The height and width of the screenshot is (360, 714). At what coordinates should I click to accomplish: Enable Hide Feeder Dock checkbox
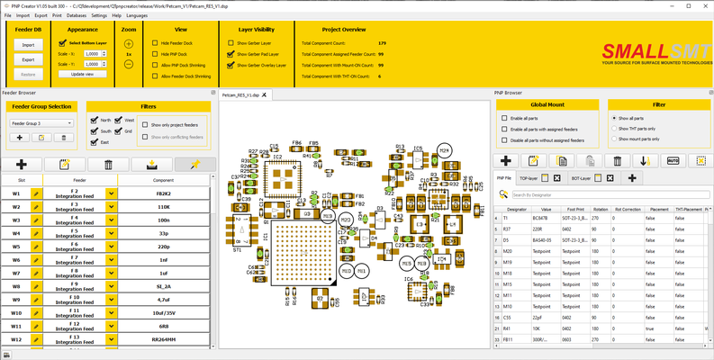click(x=156, y=43)
